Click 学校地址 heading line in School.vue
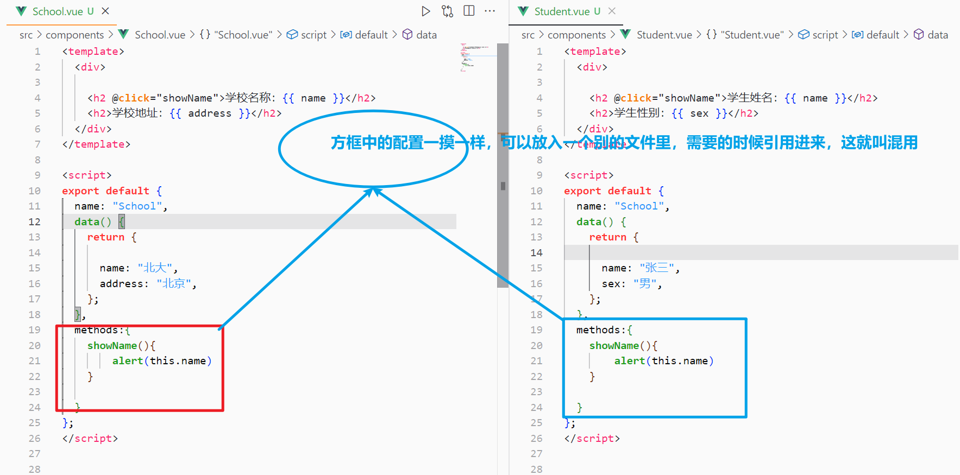 (x=185, y=113)
